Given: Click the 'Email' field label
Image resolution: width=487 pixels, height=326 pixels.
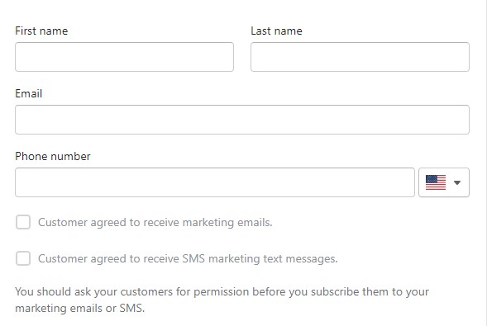Looking at the screenshot, I should [x=28, y=93].
